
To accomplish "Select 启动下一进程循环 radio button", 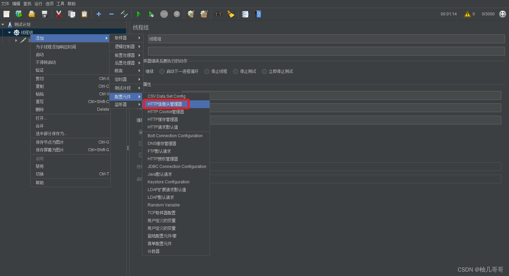I will pos(162,72).
